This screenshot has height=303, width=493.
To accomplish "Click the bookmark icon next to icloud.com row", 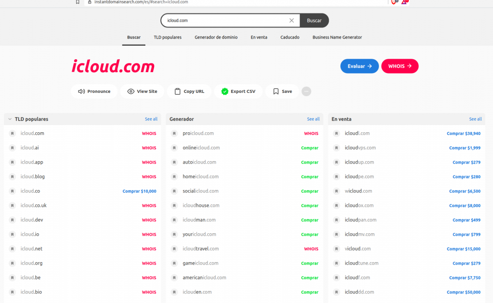I will (x=12, y=133).
